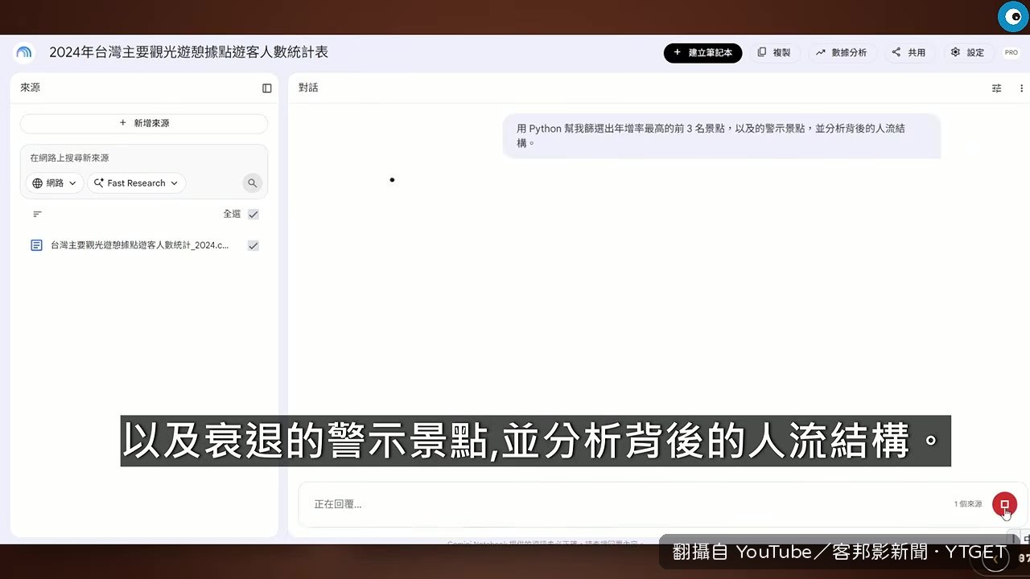The height and width of the screenshot is (579, 1030).
Task: Open 設定 settings gear
Action: tap(967, 52)
